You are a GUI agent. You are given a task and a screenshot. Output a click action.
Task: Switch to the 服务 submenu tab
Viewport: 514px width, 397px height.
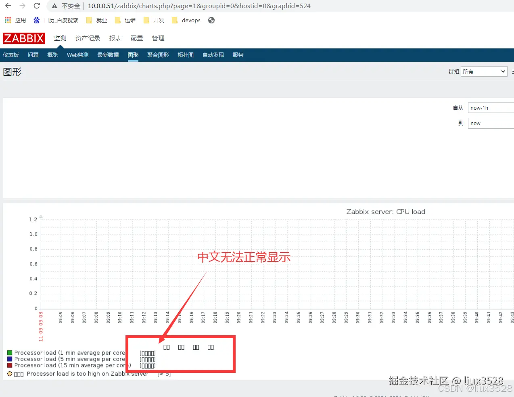tap(238, 55)
